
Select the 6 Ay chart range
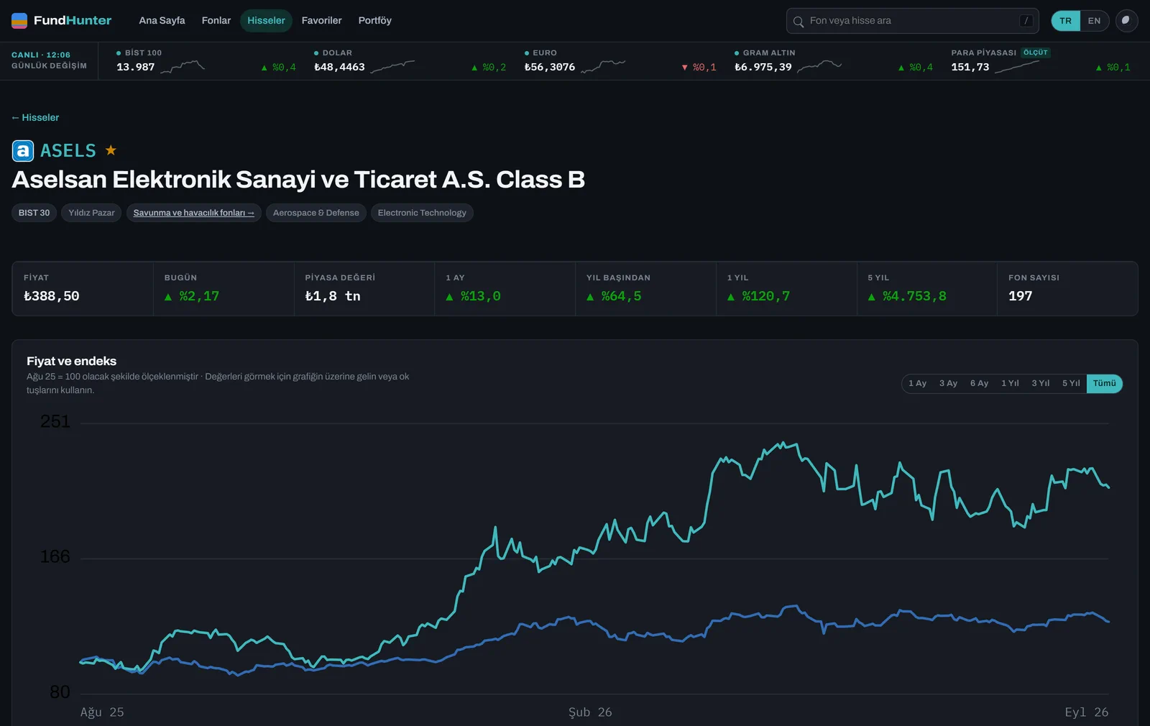click(x=979, y=383)
